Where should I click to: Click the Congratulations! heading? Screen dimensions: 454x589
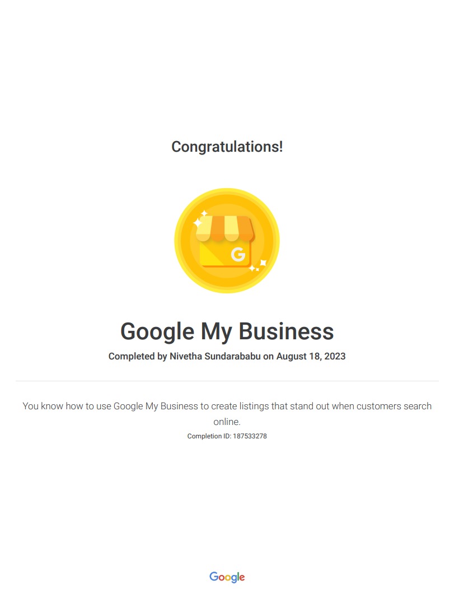[227, 147]
